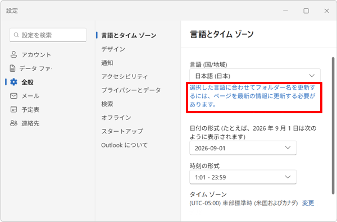Maximize the 設定 window

[306, 11]
